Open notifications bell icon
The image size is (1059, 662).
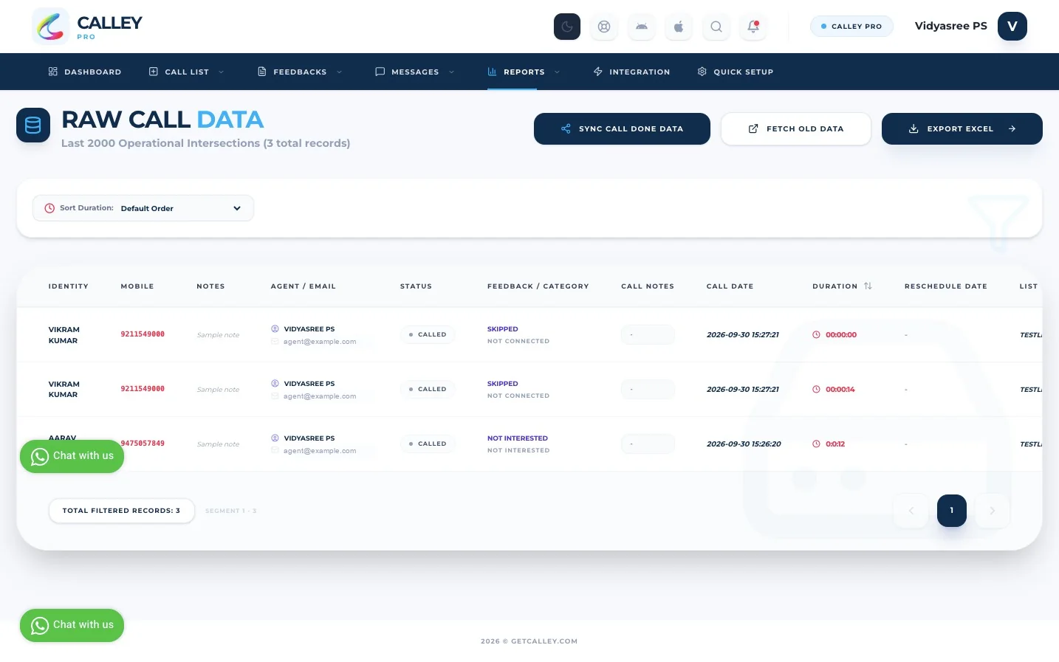(x=753, y=27)
